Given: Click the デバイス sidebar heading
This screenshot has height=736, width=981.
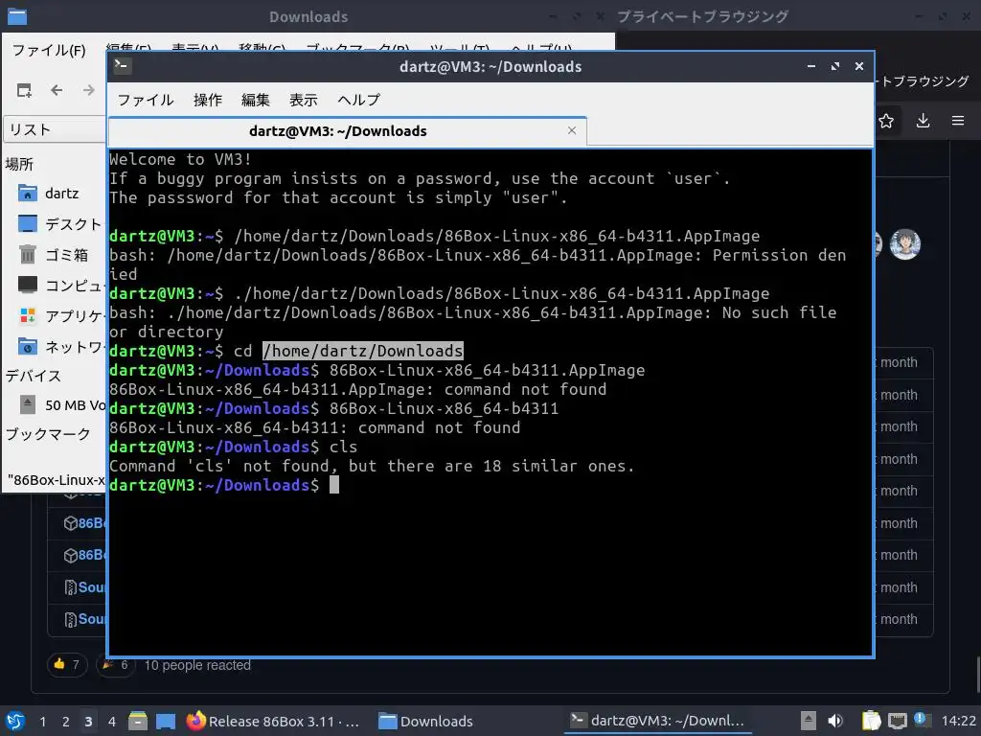Looking at the screenshot, I should coord(34,376).
